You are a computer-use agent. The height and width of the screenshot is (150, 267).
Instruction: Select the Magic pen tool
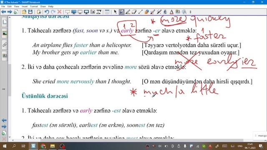(x=159, y=12)
